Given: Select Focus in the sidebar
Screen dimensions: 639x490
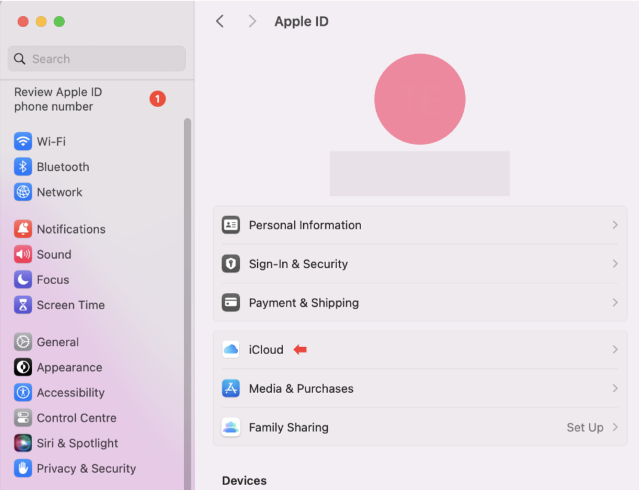Looking at the screenshot, I should [53, 280].
